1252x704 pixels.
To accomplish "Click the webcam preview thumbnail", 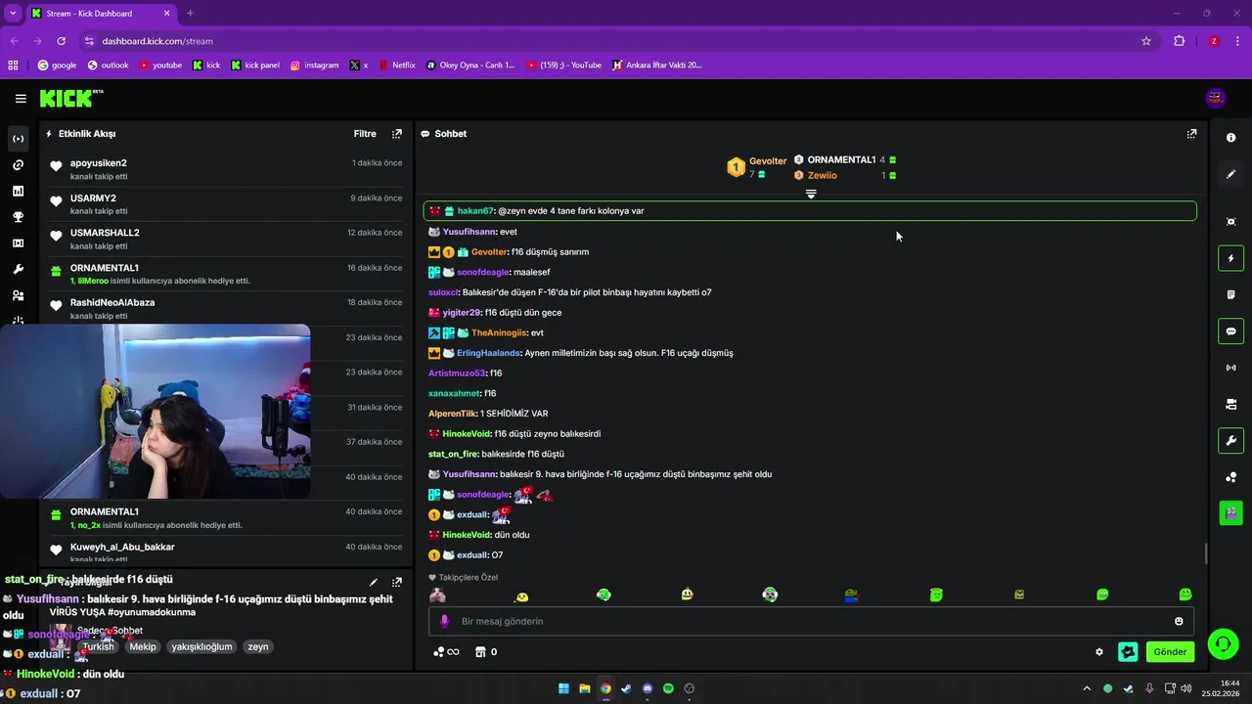I will [x=156, y=412].
